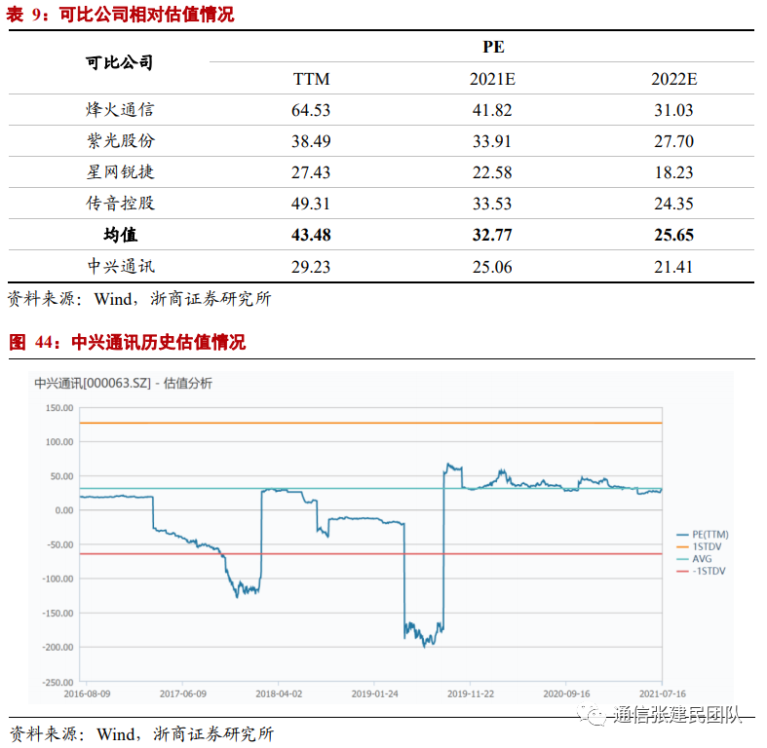Click the value 18.23 in 星网锐捷 row
Screen dimensions: 767x748
(x=673, y=172)
